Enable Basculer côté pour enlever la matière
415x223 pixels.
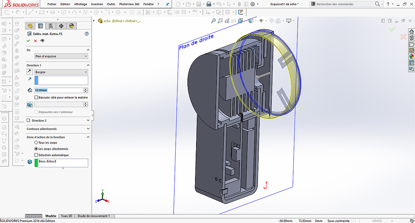point(36,97)
